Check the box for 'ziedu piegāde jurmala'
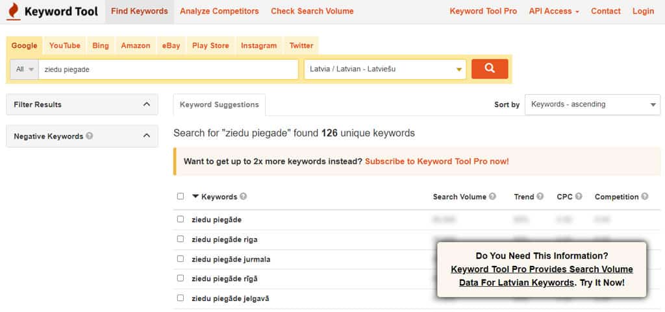This screenshot has width=665, height=312. 181,259
